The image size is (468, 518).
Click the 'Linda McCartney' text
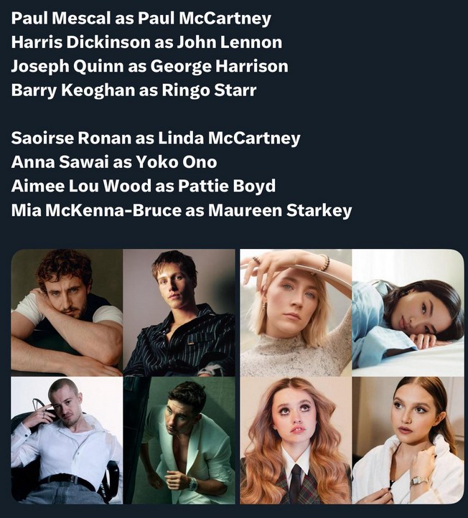(x=229, y=138)
